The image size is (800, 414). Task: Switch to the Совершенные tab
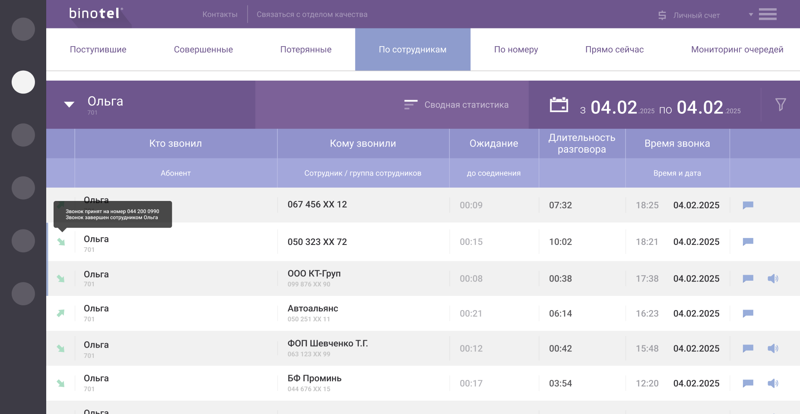[203, 50]
